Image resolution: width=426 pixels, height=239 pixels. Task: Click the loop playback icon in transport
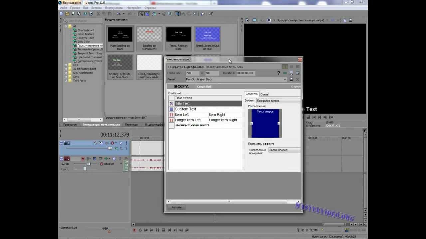[140, 230]
